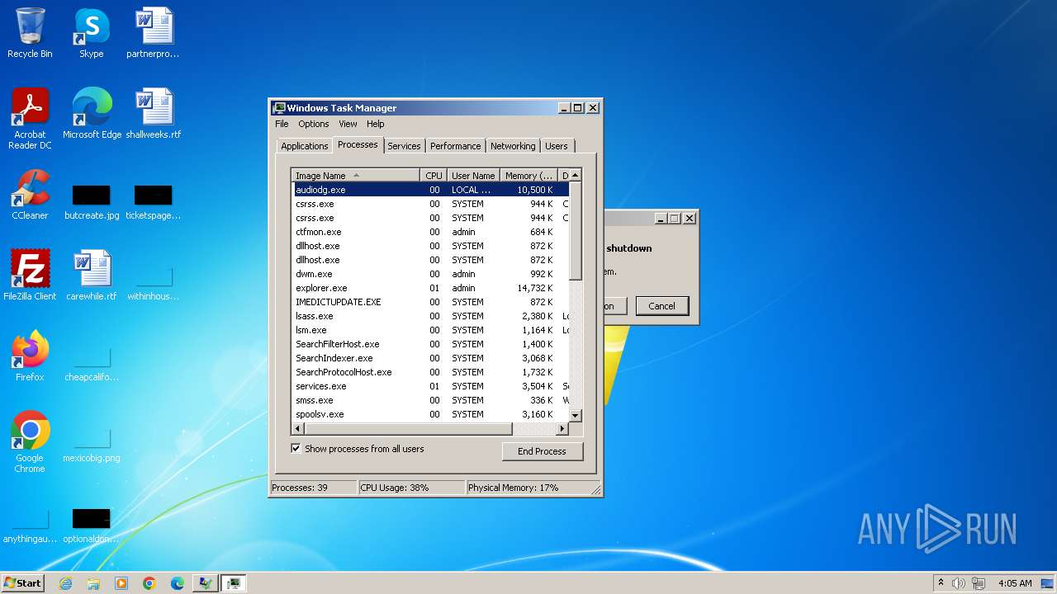Select services.exe process row
Screen dimensions: 1057x594
pyautogui.click(x=430, y=386)
